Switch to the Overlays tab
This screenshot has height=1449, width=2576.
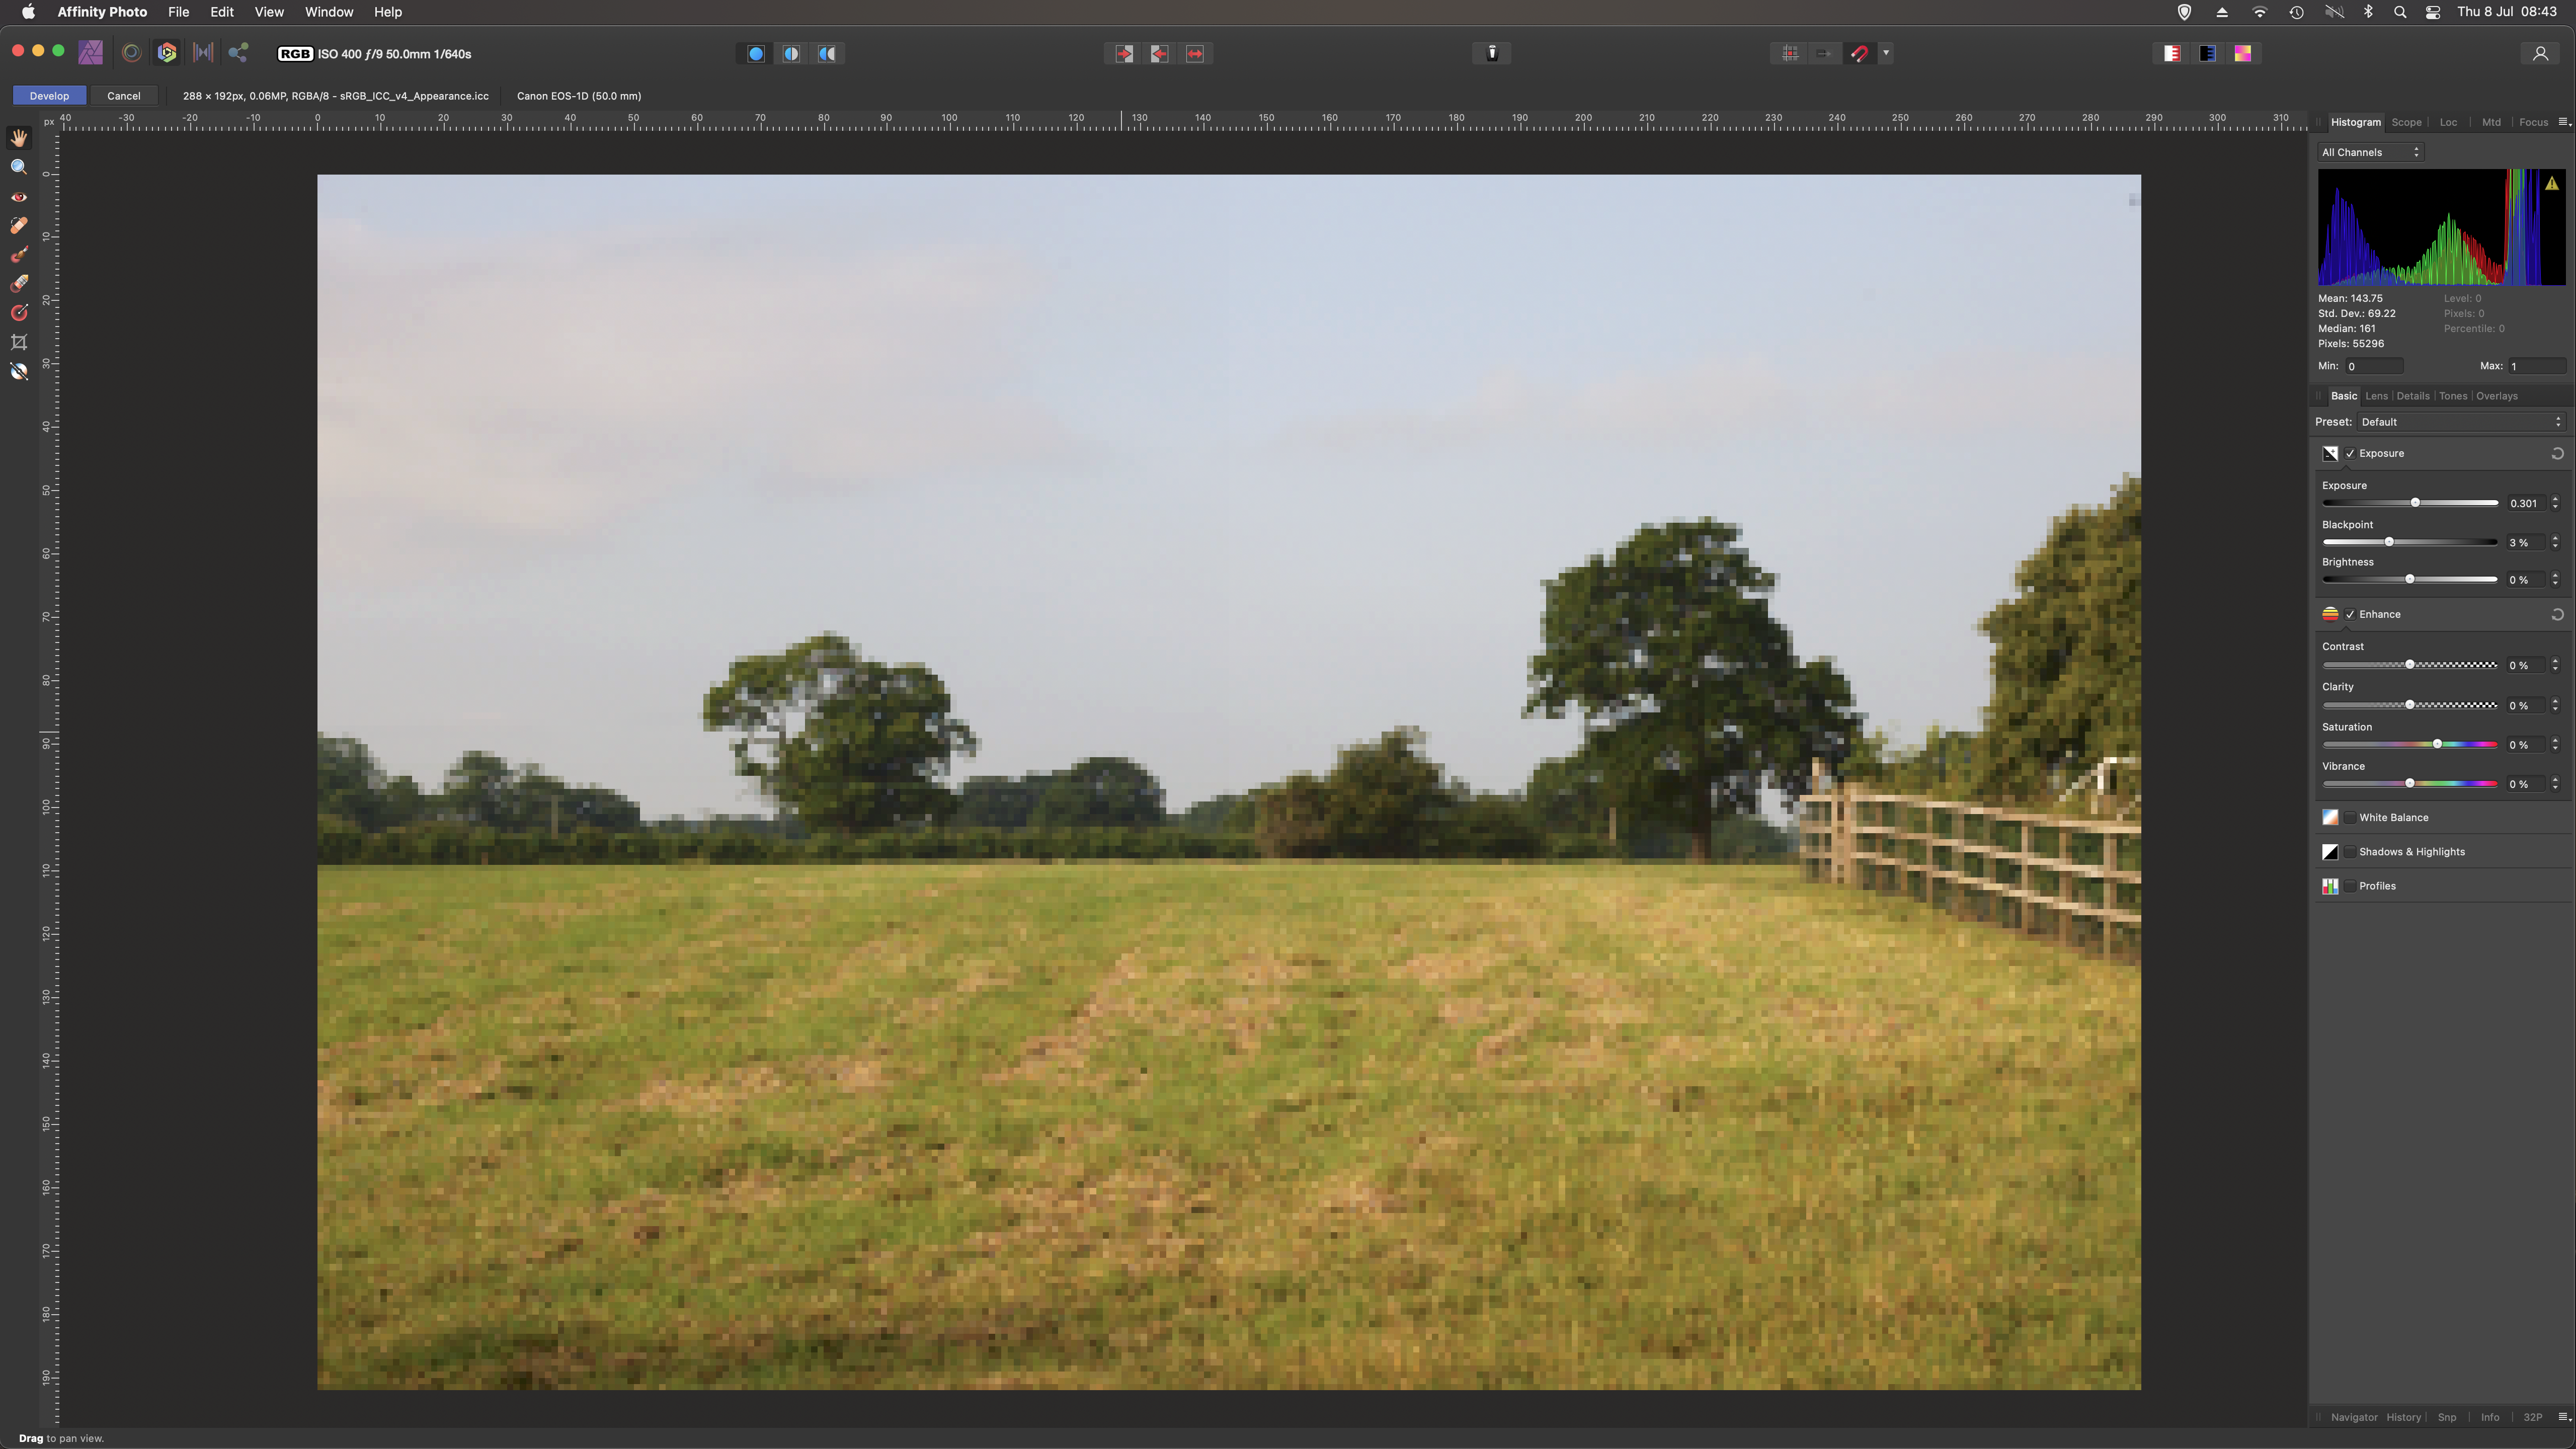pyautogui.click(x=2496, y=396)
